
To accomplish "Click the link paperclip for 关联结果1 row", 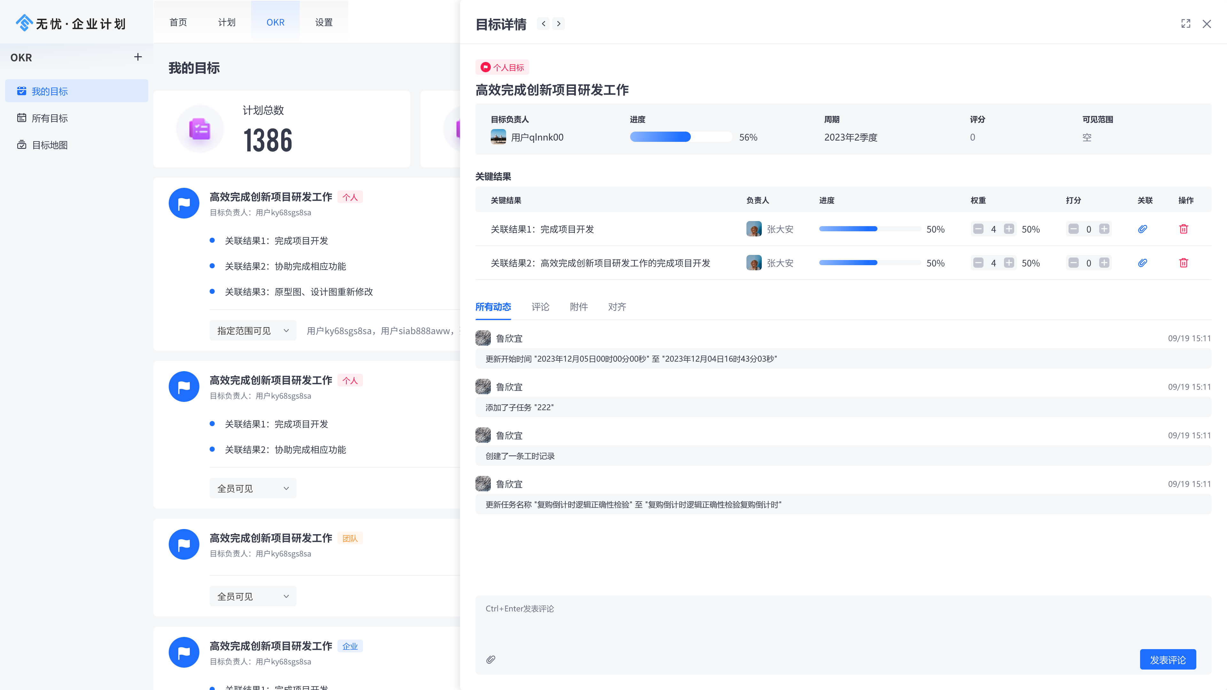I will pyautogui.click(x=1142, y=229).
